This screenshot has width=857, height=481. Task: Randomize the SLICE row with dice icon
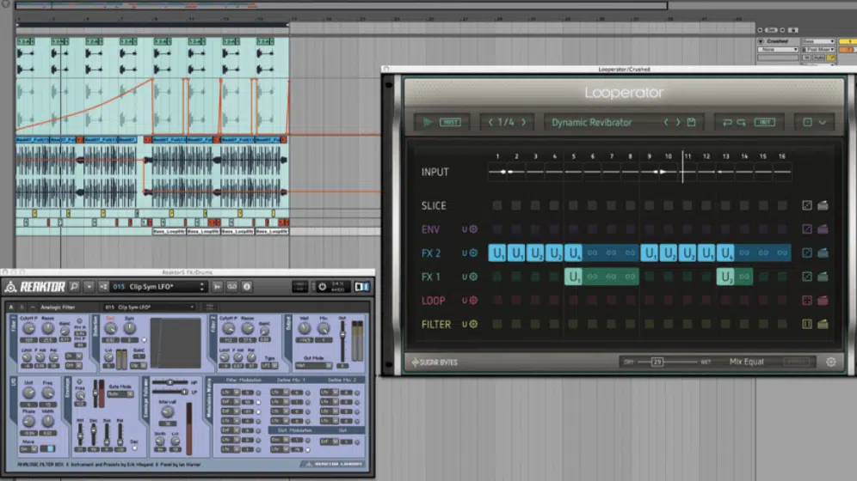pos(807,205)
